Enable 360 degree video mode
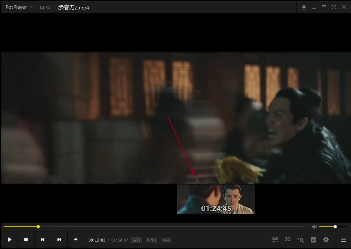The height and width of the screenshot is (249, 351). tap(275, 240)
